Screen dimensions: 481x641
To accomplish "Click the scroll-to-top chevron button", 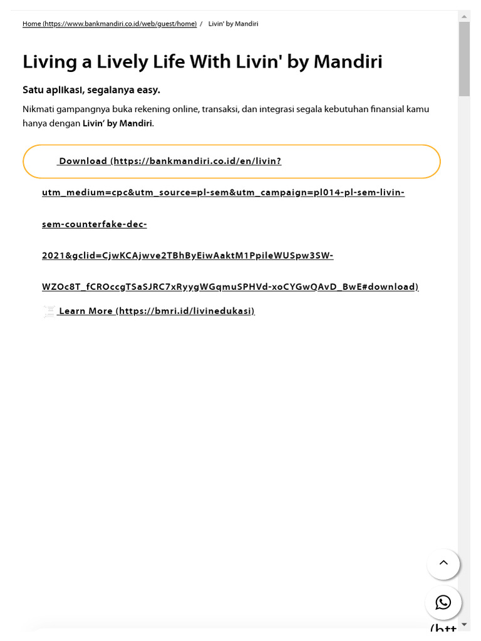I will [443, 563].
